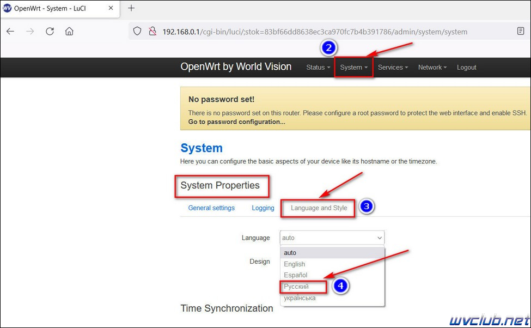531x328 pixels.
Task: Click the browser forward arrow
Action: coord(30,32)
